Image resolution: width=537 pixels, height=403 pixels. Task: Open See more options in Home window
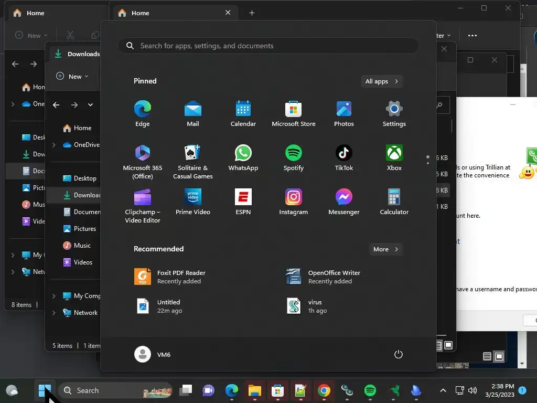(472, 35)
